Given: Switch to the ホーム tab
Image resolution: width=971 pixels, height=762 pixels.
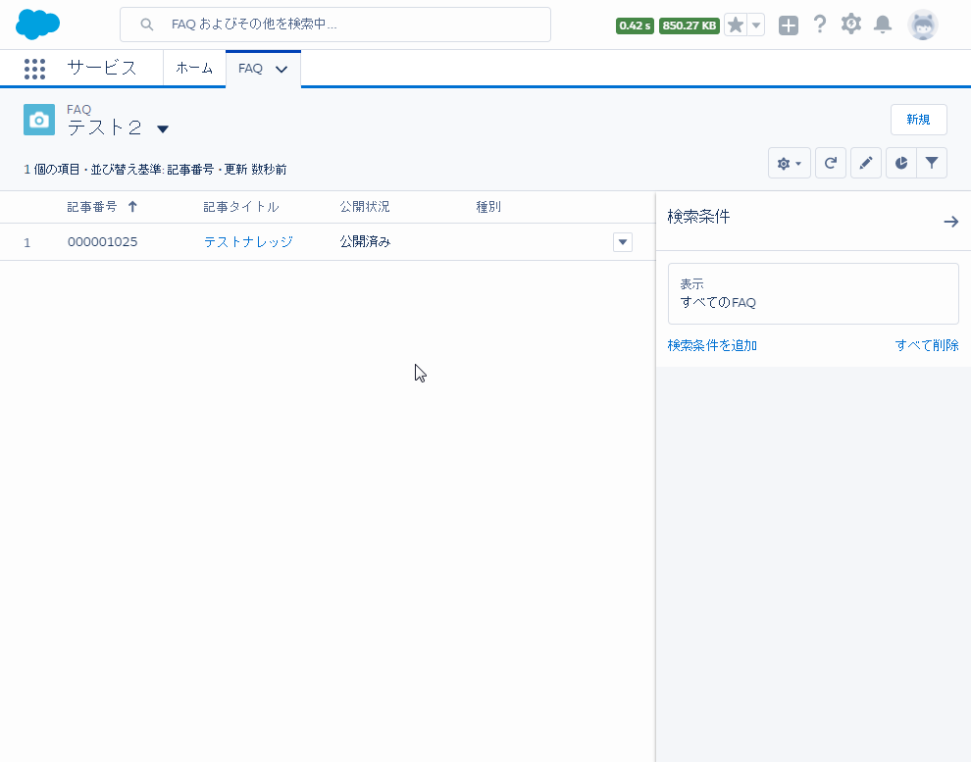Looking at the screenshot, I should (194, 69).
